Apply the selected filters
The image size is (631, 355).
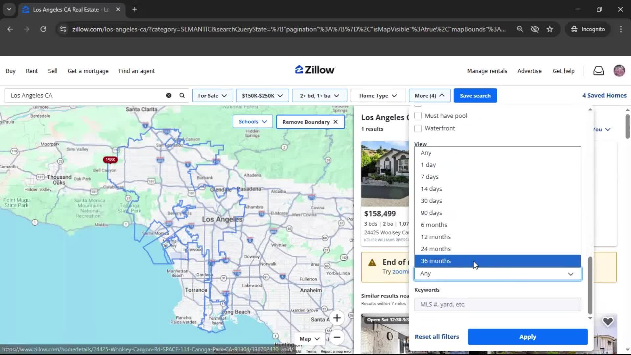[527, 337]
